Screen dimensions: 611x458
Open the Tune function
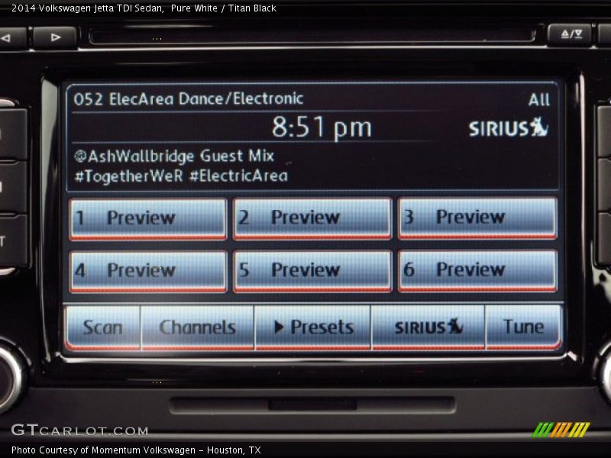tap(523, 327)
